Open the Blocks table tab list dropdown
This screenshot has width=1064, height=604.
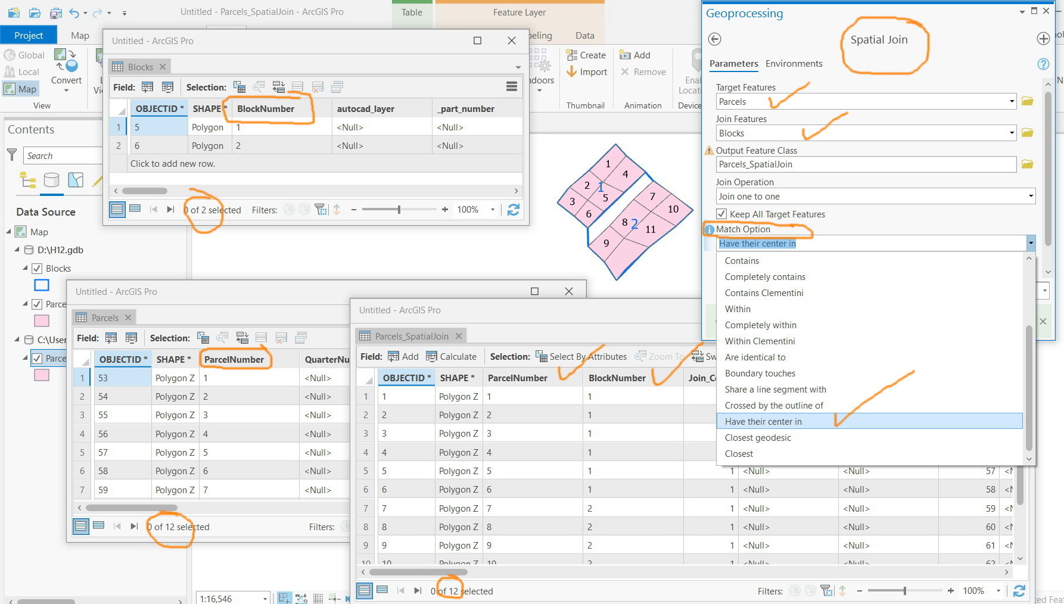click(518, 67)
